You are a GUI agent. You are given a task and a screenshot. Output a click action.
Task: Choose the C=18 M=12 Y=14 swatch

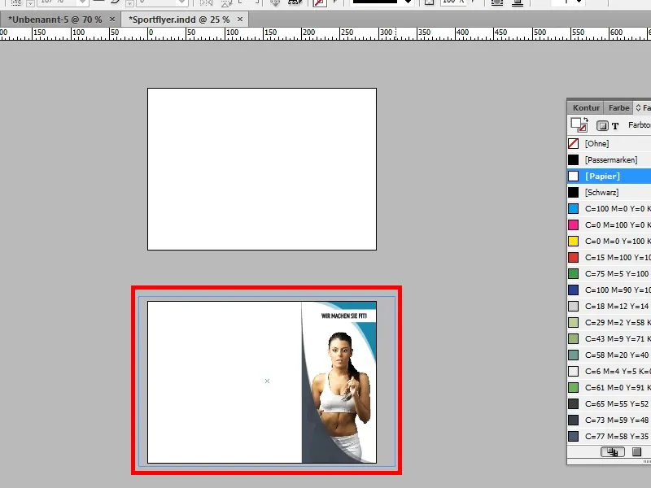pyautogui.click(x=609, y=307)
